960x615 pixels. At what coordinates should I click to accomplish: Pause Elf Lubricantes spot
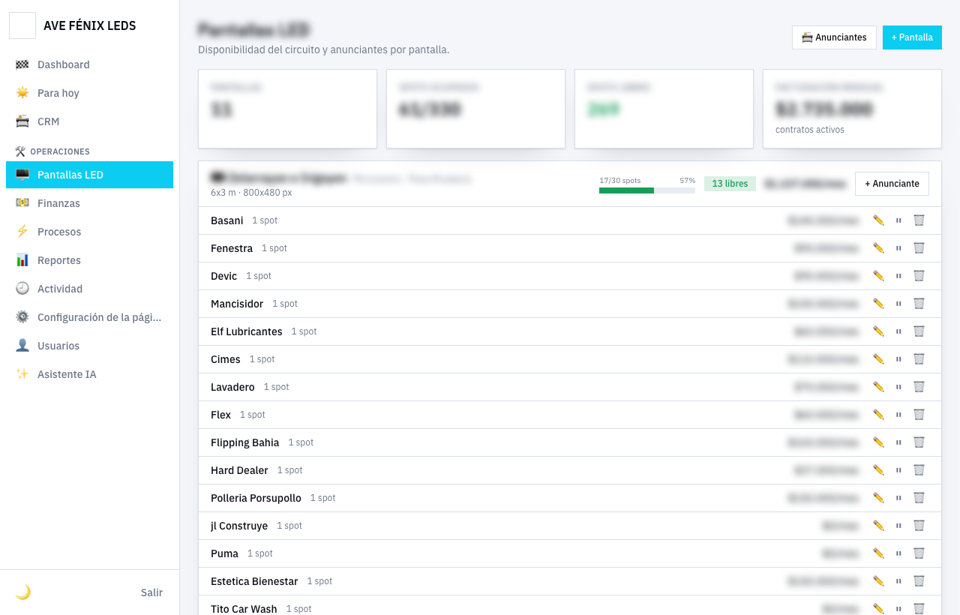[898, 331]
